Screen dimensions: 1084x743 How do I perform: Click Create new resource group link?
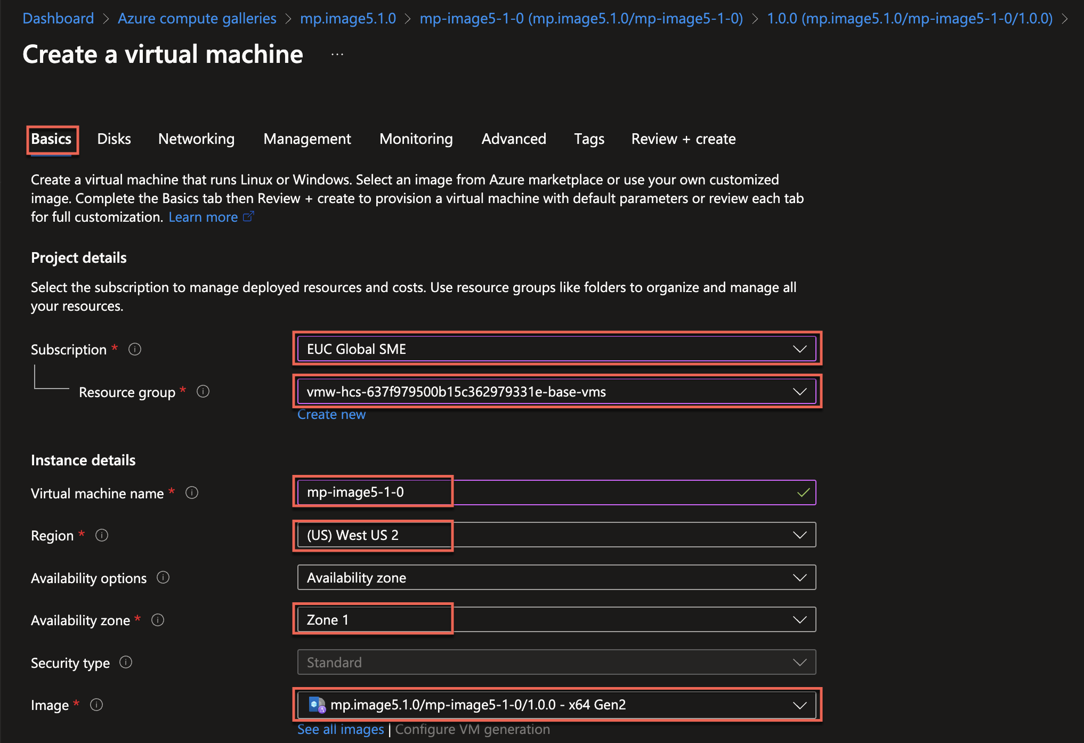pos(331,415)
